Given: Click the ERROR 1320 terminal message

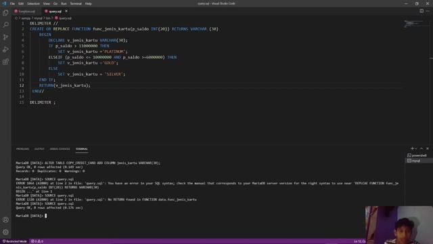Looking at the screenshot, I should [106, 199].
